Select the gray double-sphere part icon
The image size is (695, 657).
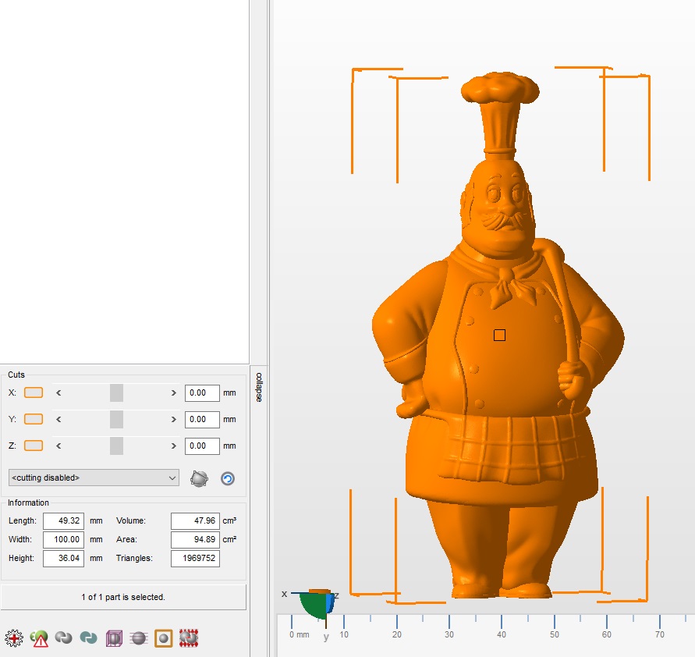[x=62, y=637]
